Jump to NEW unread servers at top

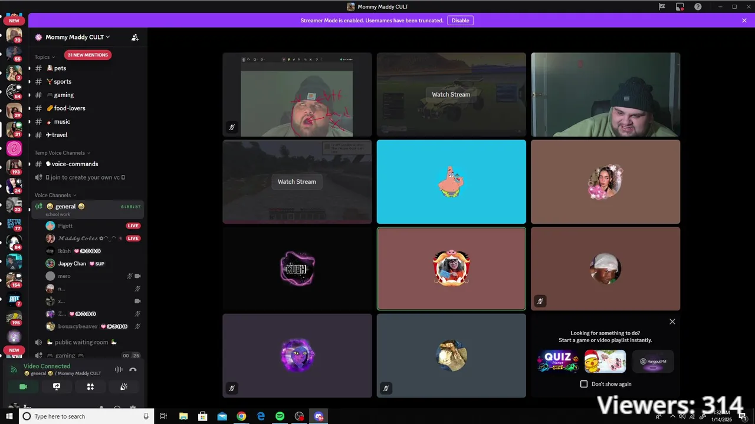click(x=14, y=21)
